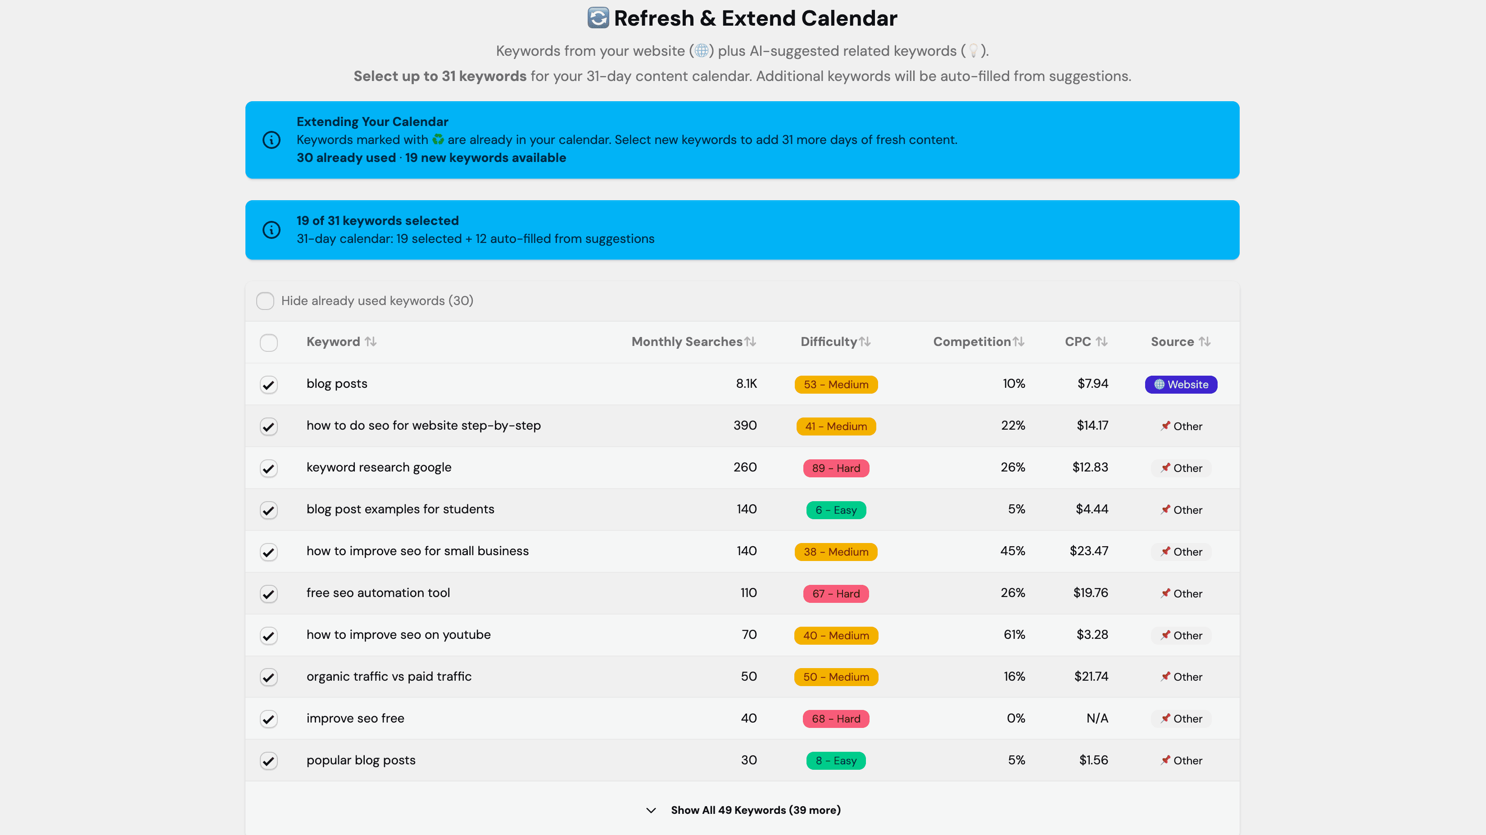This screenshot has height=835, width=1486.
Task: Click the organic traffic vs paid traffic keyword
Action: 390,677
